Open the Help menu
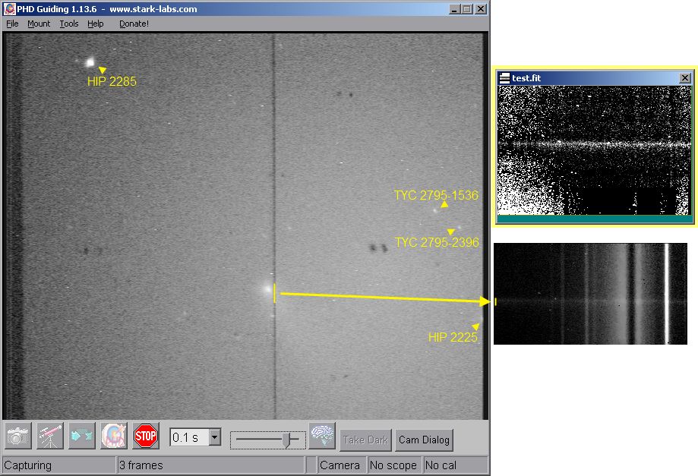698x476 pixels. [96, 24]
